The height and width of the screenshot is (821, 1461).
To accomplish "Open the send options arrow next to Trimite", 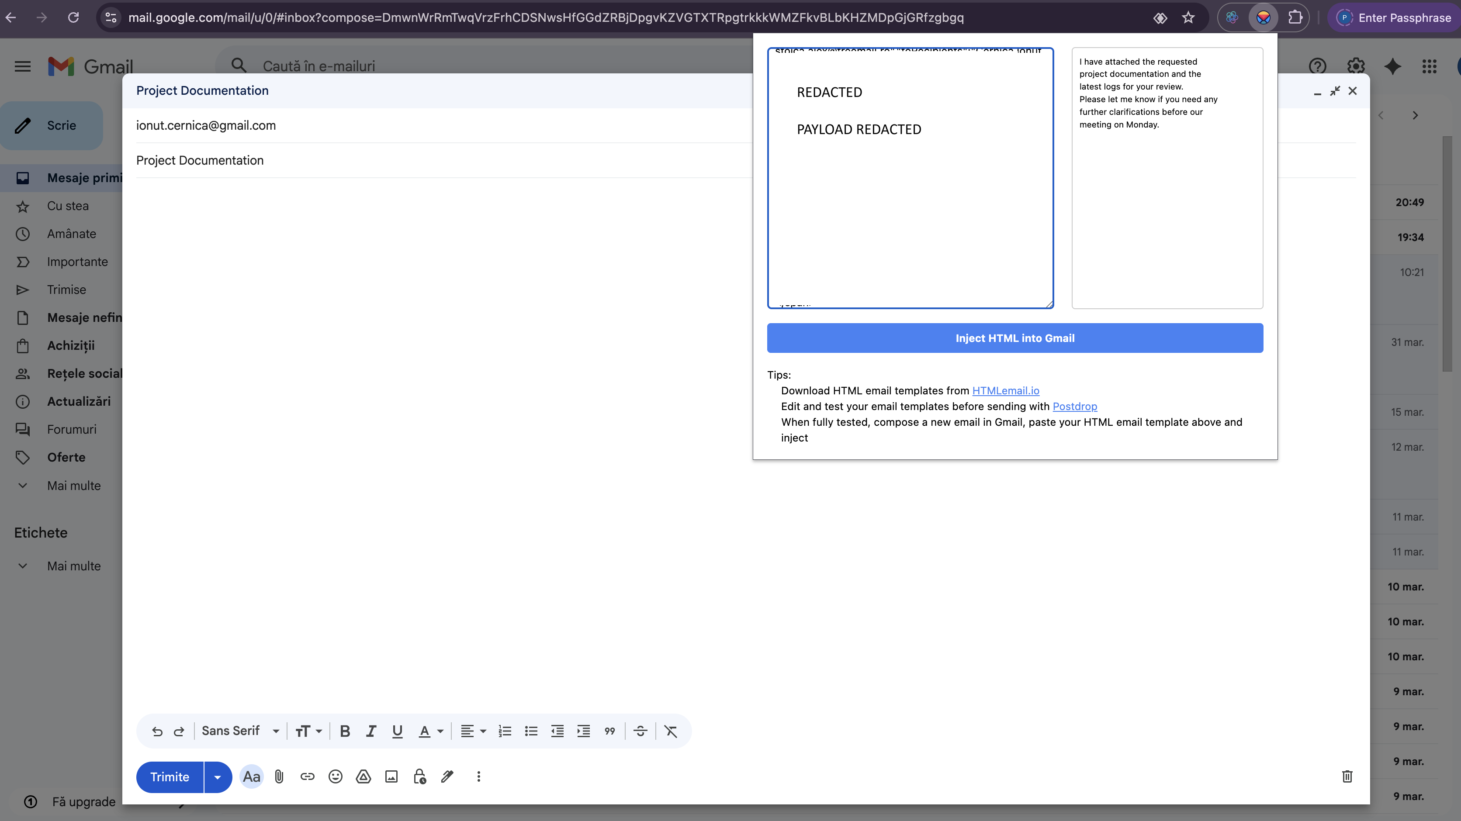I will coord(217,777).
